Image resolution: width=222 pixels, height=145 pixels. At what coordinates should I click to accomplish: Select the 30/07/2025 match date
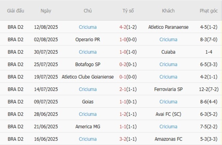pyautogui.click(x=46, y=52)
